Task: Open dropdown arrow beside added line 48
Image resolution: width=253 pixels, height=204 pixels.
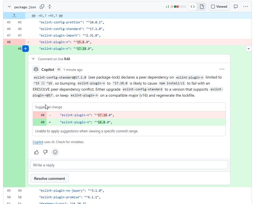Action: tap(248, 49)
